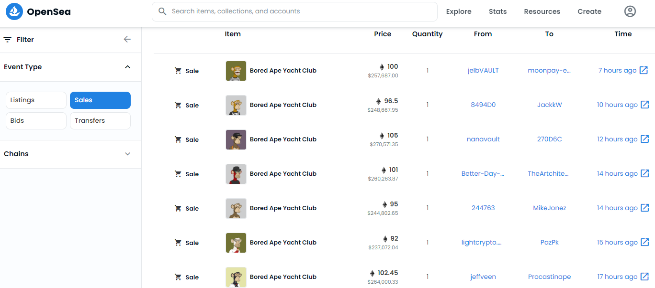
Task: Open buyer PazPk profile
Action: [x=550, y=242]
